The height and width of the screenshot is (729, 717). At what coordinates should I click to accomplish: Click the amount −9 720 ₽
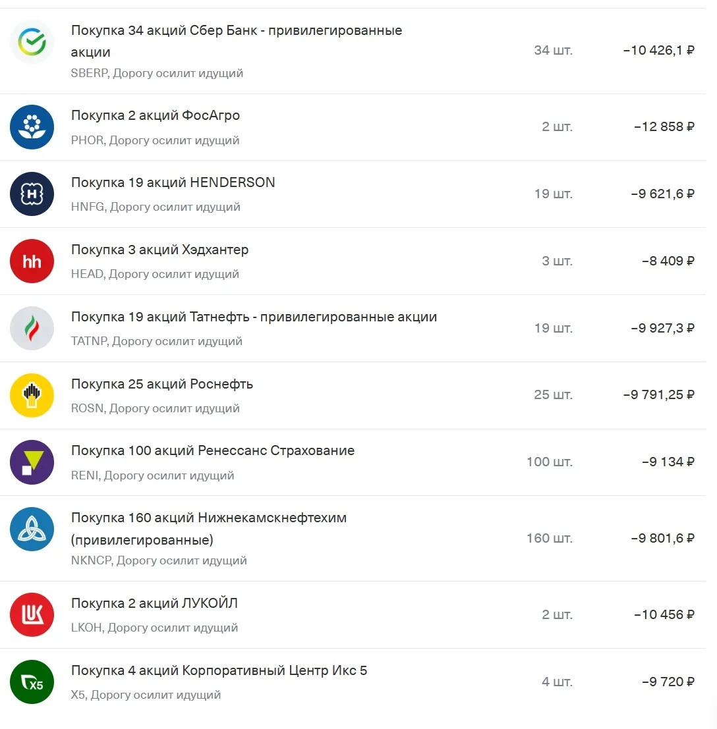[x=668, y=682]
